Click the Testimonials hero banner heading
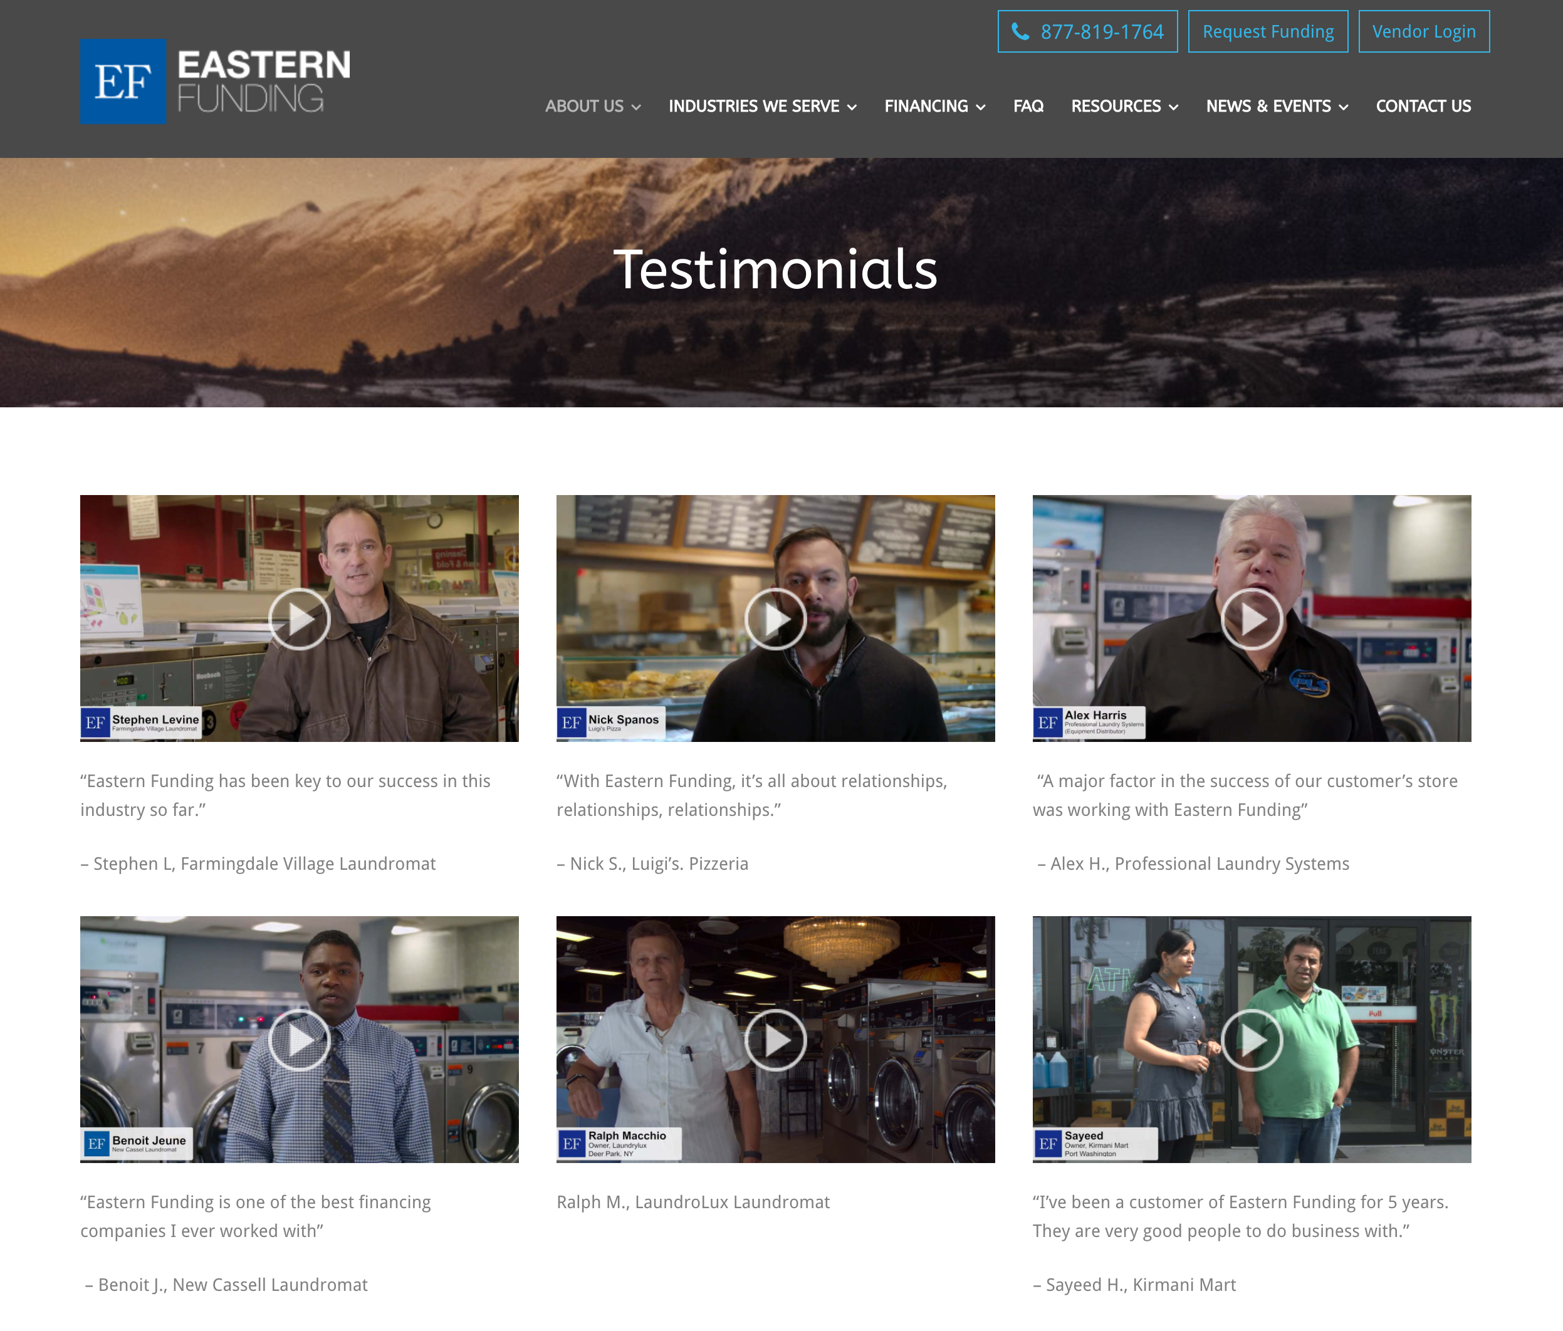 click(x=775, y=269)
